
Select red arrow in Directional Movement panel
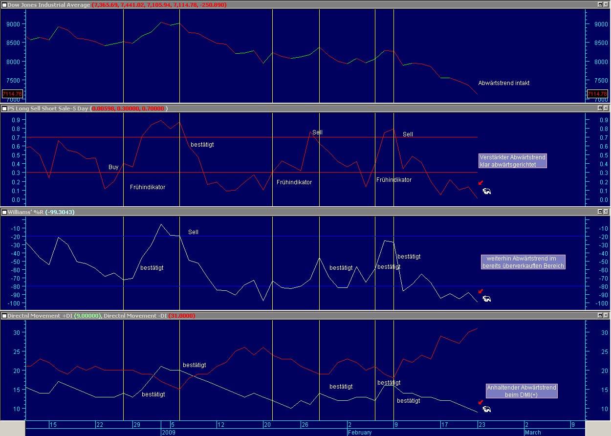(480, 402)
